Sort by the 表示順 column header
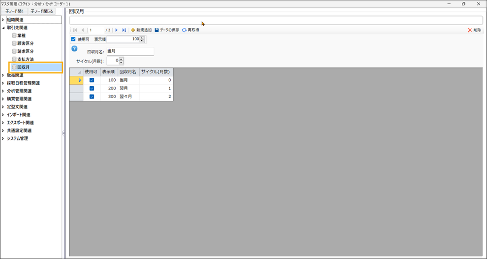487x259 pixels. coord(109,72)
